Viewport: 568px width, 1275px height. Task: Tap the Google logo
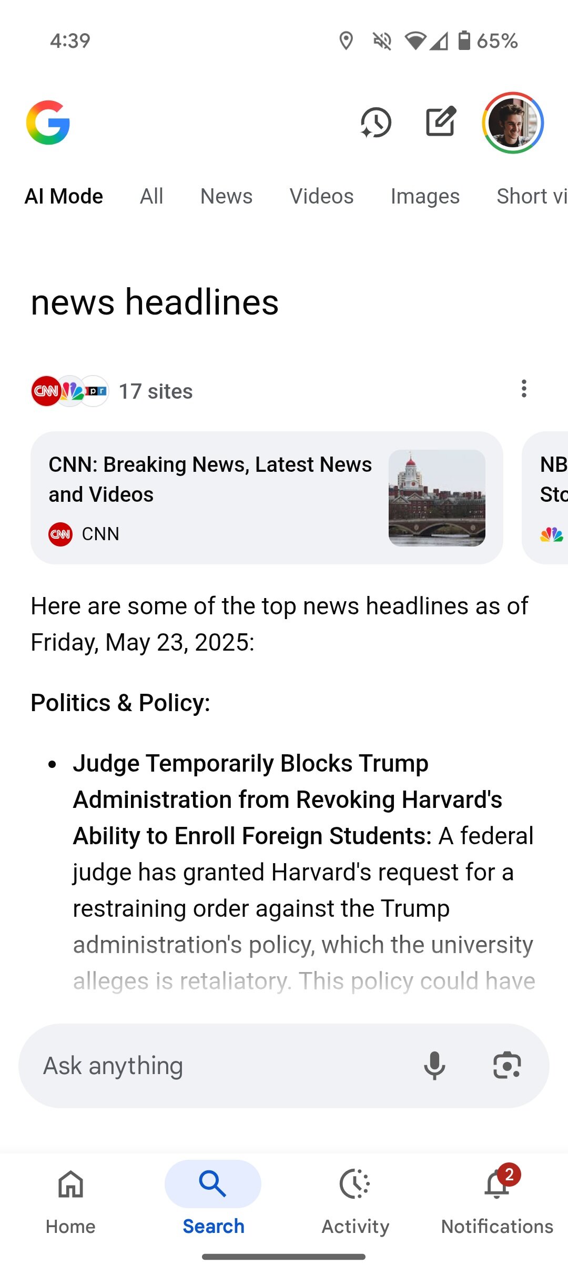(48, 123)
